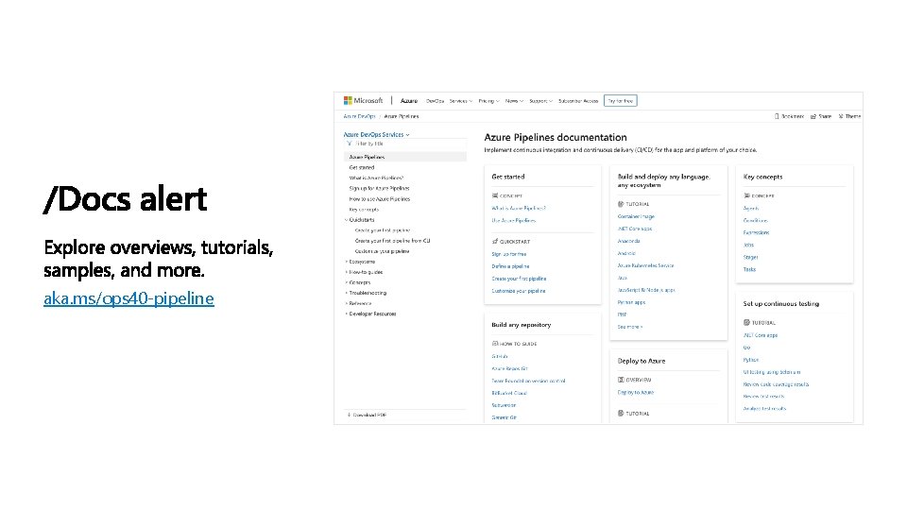Image resolution: width=907 pixels, height=510 pixels.
Task: Open the 'Azure Kubernetes Service' link
Action: 645,265
